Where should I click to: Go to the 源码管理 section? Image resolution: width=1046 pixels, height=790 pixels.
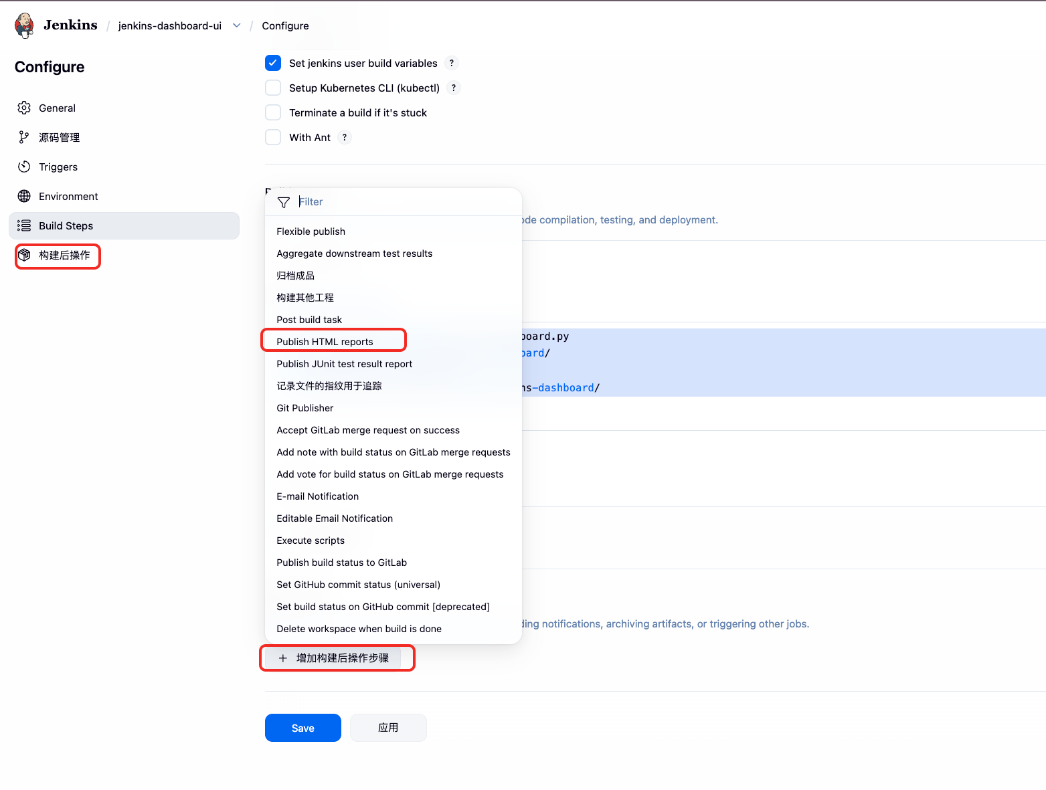click(x=124, y=137)
